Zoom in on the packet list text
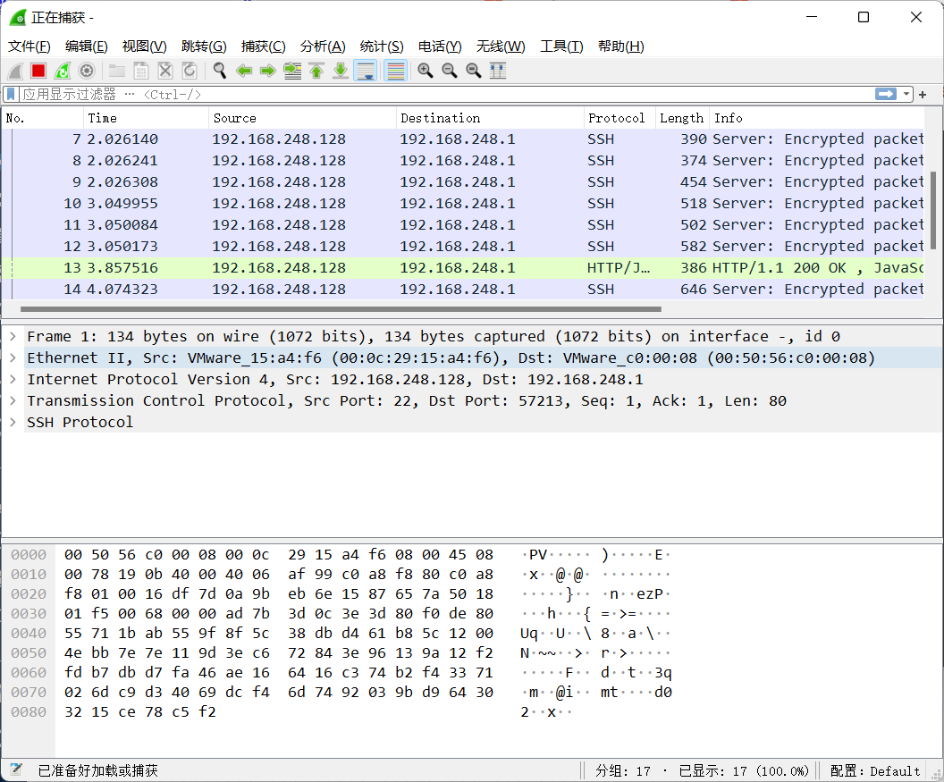This screenshot has width=944, height=782. [x=425, y=71]
